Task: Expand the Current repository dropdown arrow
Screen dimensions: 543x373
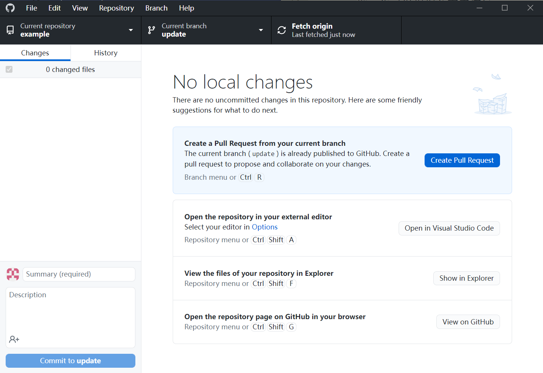Action: (131, 30)
